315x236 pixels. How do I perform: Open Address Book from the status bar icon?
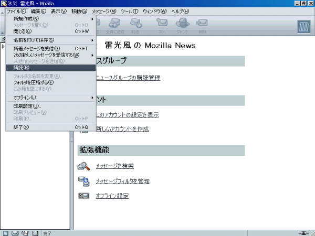[x=35, y=233]
